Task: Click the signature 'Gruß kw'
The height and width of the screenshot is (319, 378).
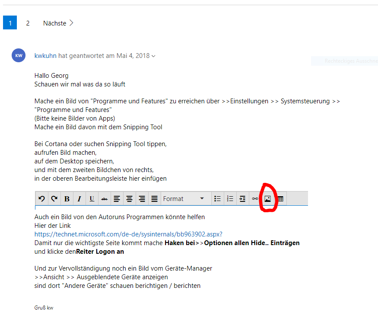Action: pyautogui.click(x=44, y=308)
